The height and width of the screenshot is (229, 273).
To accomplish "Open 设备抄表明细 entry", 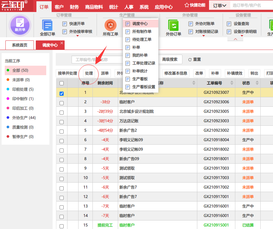I will 242,32.
